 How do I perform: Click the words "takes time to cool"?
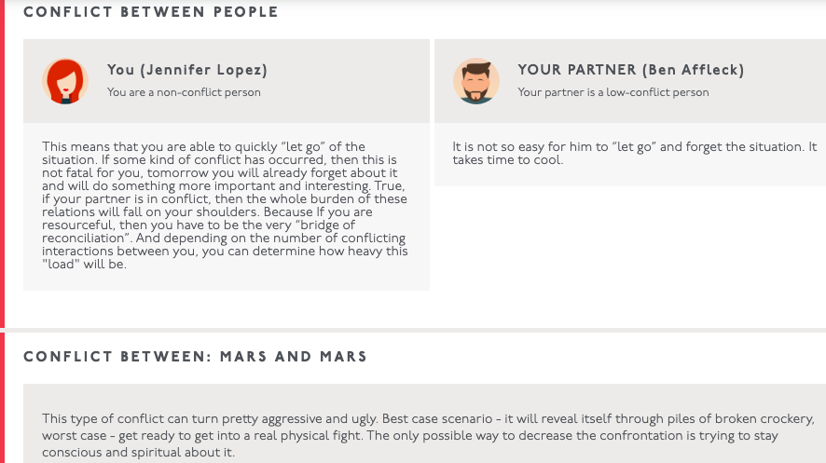click(507, 160)
